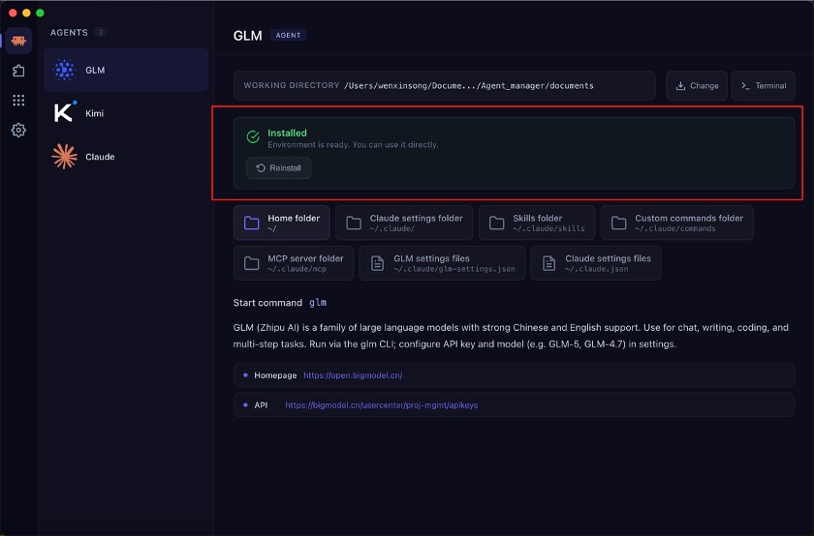
Task: Open the Claude settings folder
Action: tap(404, 223)
